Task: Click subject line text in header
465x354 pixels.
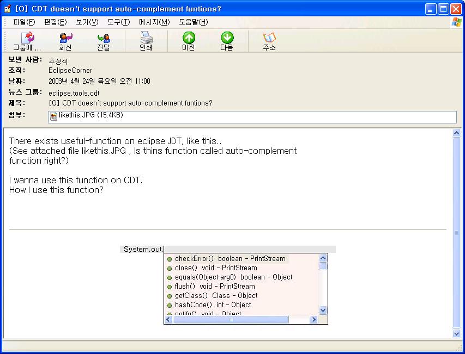Action: (x=130, y=103)
